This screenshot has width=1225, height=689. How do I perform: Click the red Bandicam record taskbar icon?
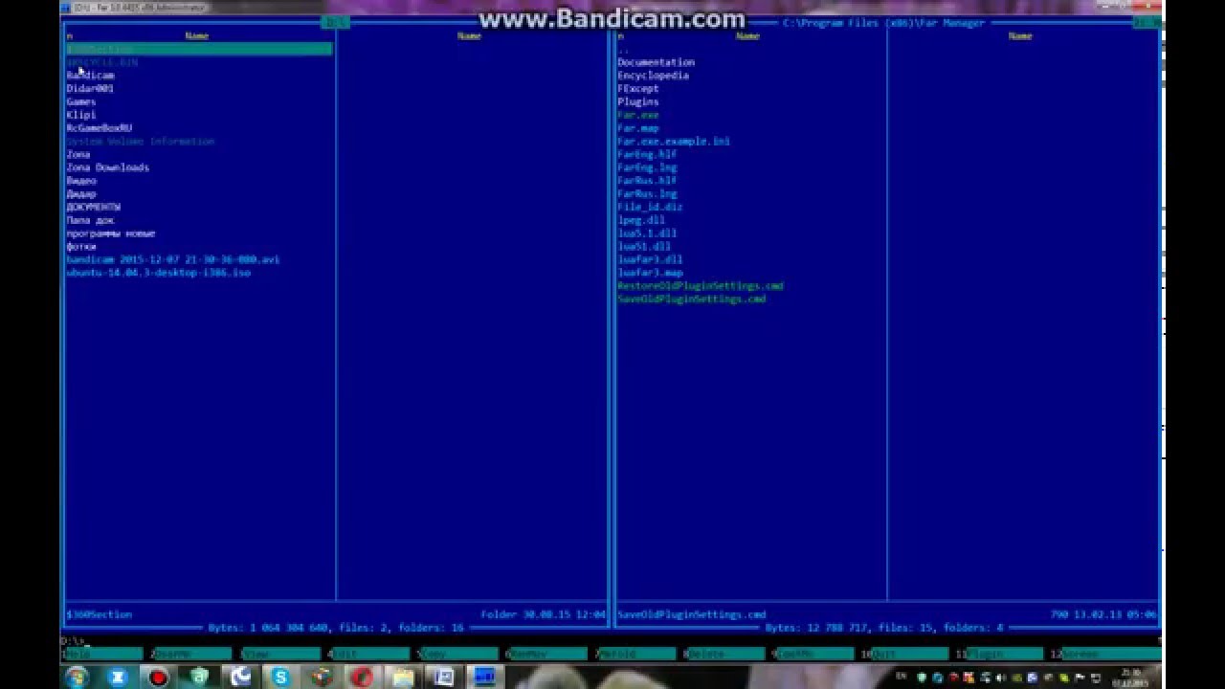click(x=158, y=678)
